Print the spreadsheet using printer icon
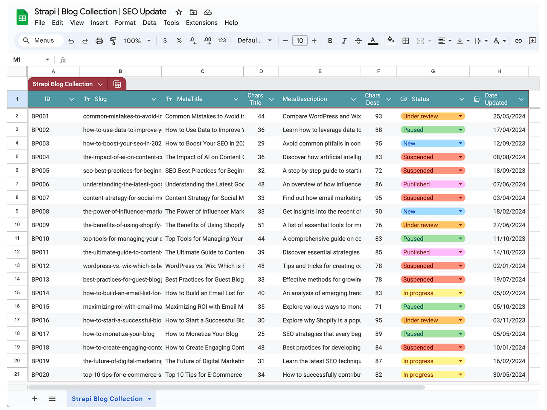The width and height of the screenshot is (547, 410). click(x=99, y=41)
